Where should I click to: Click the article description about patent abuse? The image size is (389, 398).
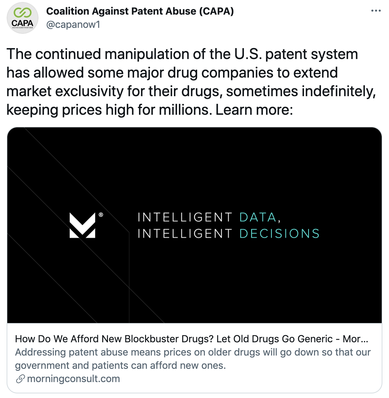193,359
